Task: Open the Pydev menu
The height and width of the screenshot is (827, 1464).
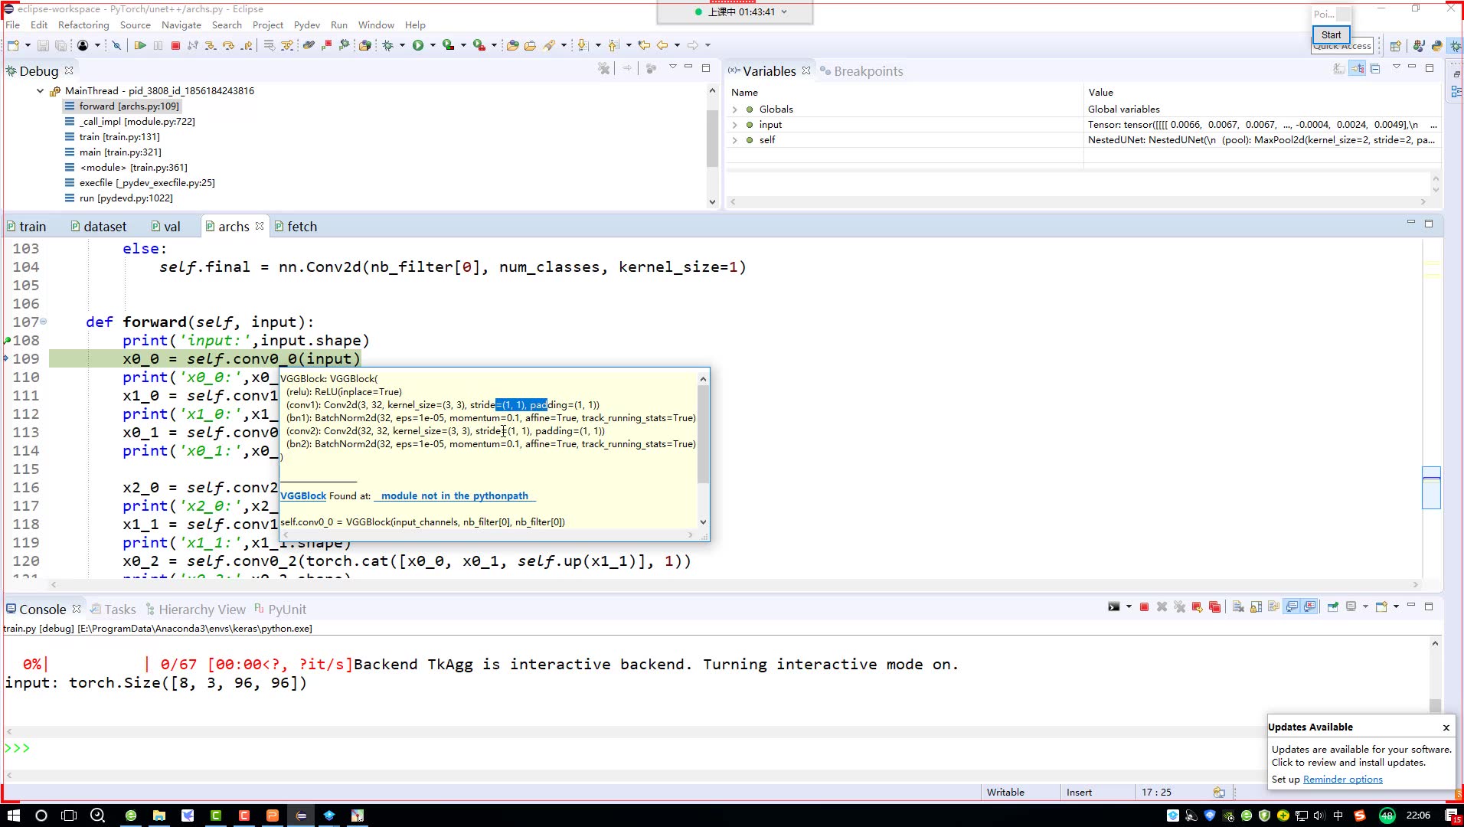Action: point(307,25)
